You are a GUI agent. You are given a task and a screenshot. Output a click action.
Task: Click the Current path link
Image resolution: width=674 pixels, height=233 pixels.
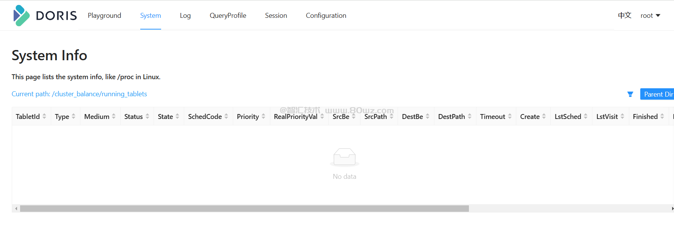click(79, 94)
